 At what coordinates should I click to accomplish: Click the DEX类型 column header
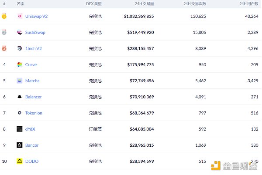(94, 3)
